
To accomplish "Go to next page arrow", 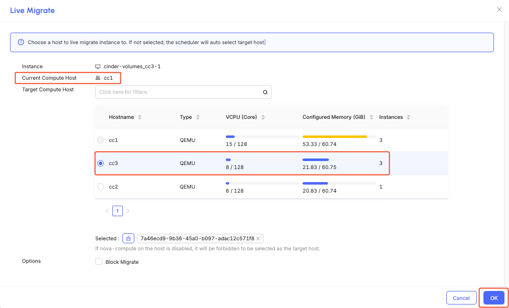I will click(x=128, y=211).
